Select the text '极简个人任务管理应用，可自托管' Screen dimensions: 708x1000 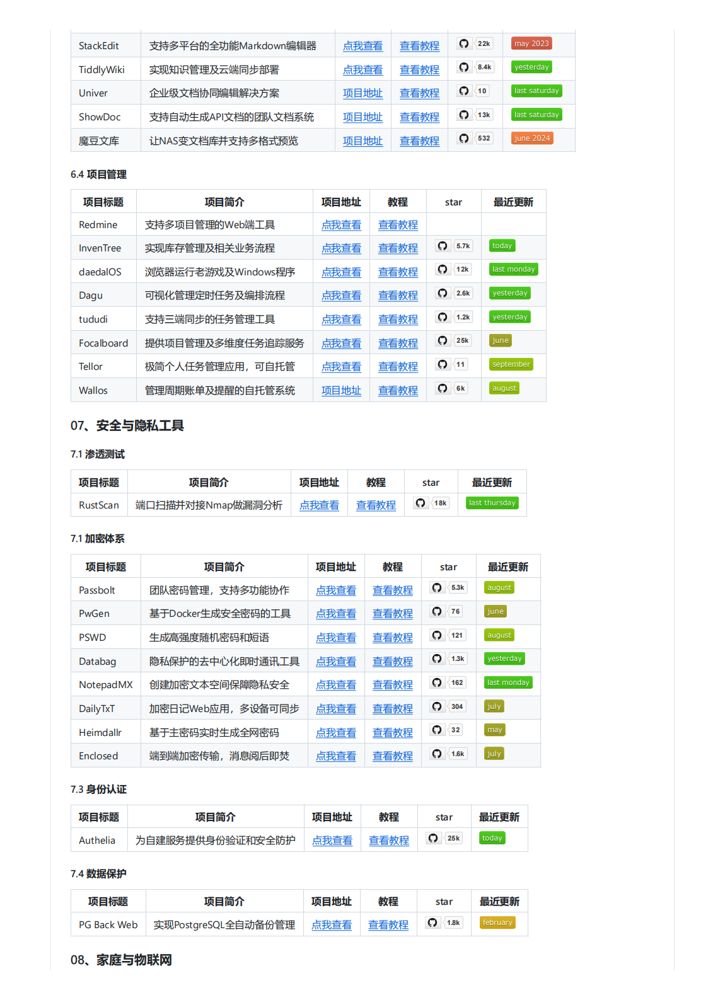pos(220,367)
